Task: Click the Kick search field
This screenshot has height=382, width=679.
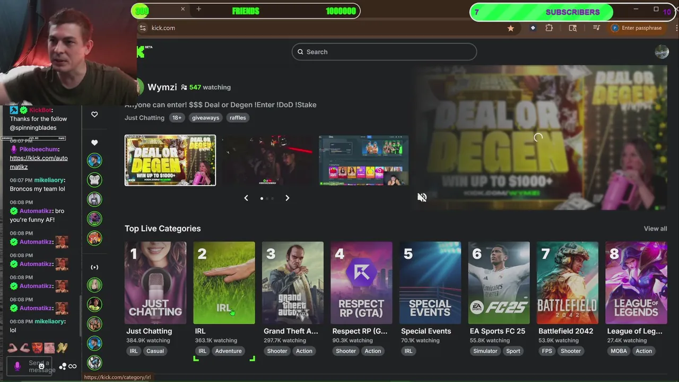Action: tap(384, 51)
